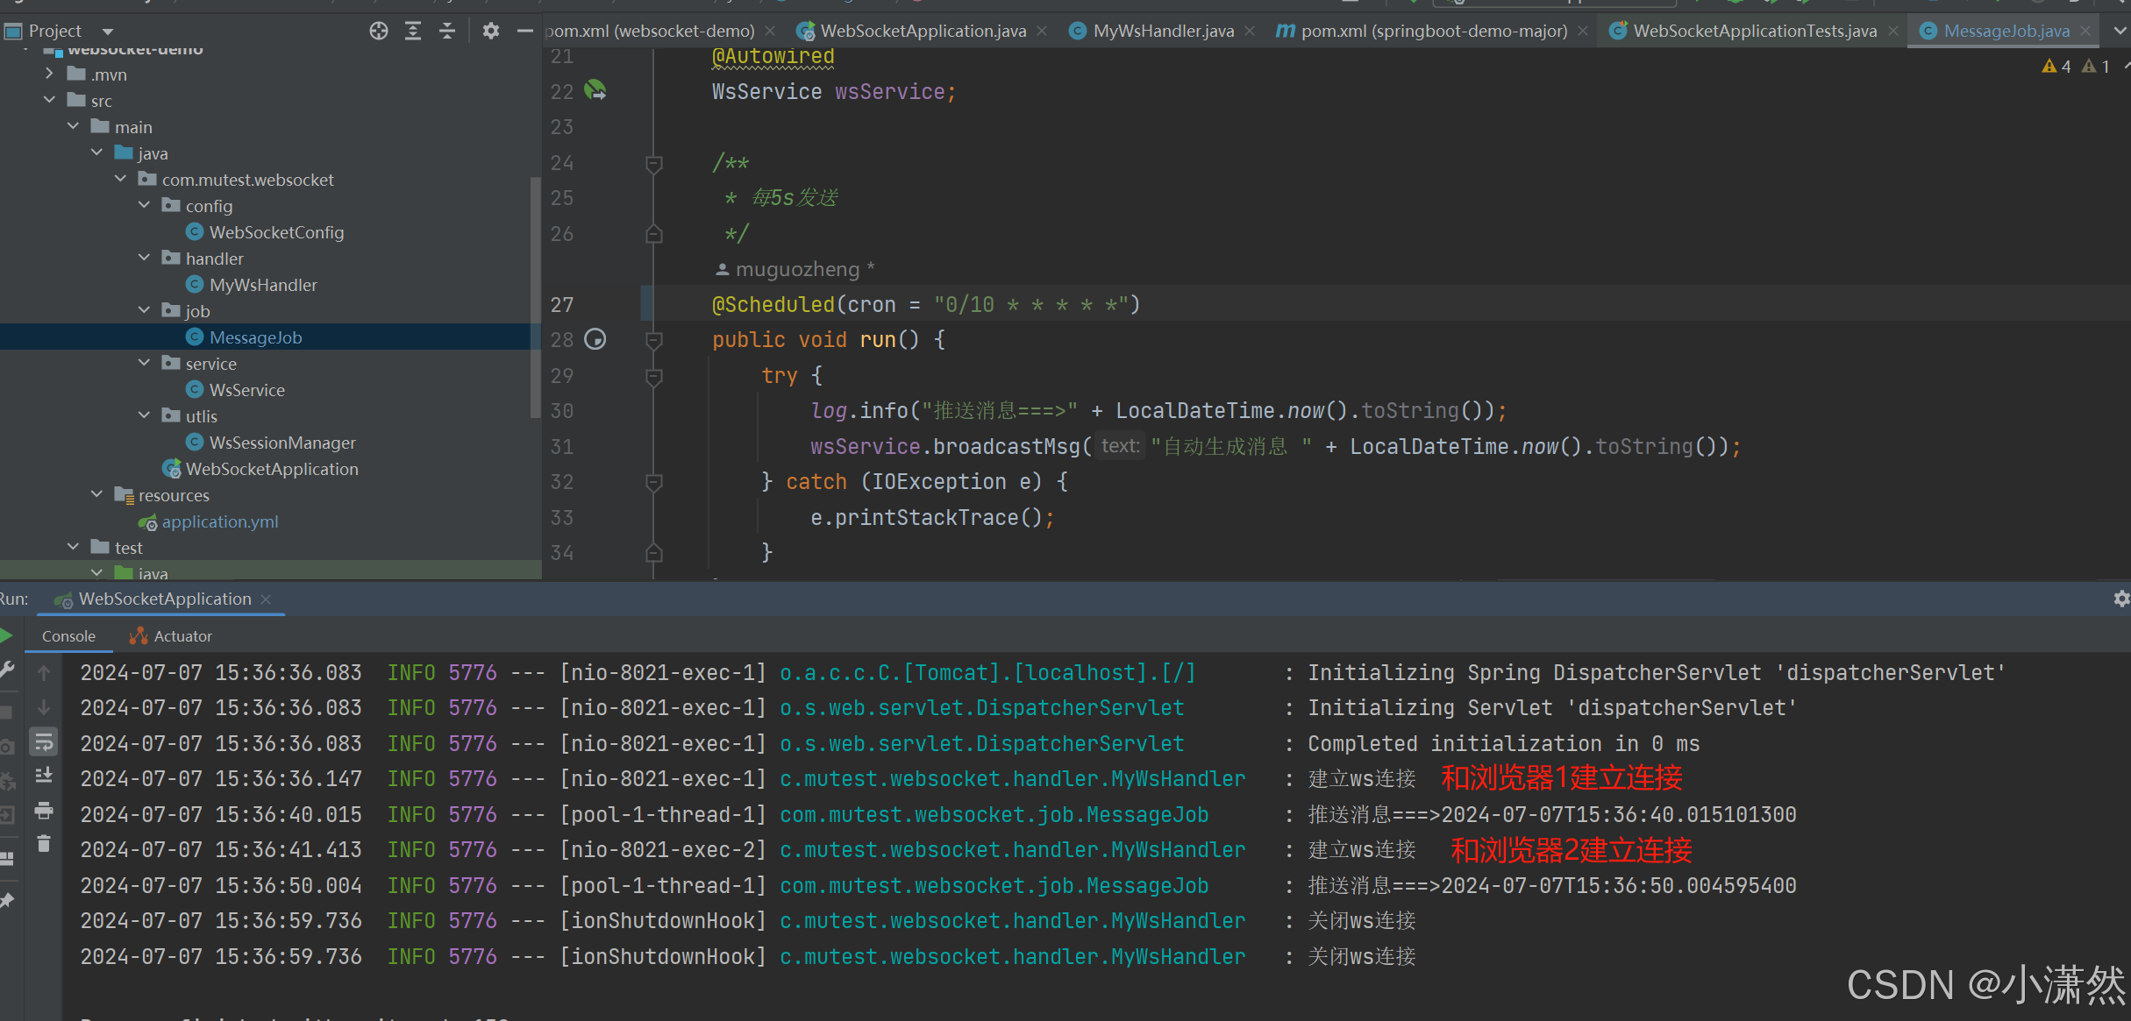Toggle fold end marker at line 26

pyautogui.click(x=653, y=234)
